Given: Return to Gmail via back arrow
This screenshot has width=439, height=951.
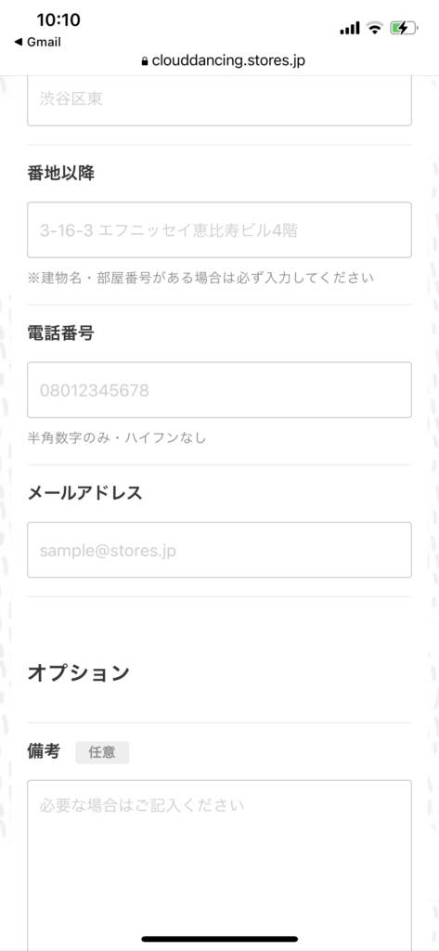Looking at the screenshot, I should click(x=37, y=42).
